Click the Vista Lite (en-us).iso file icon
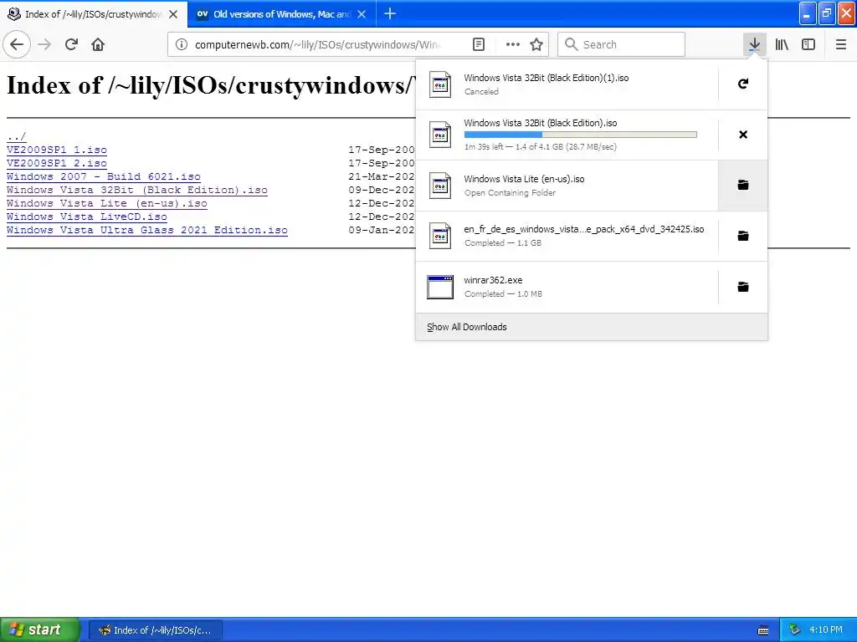 click(440, 186)
